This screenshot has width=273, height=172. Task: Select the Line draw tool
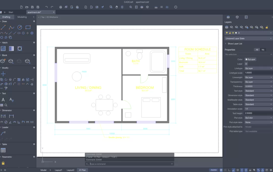tap(3, 27)
